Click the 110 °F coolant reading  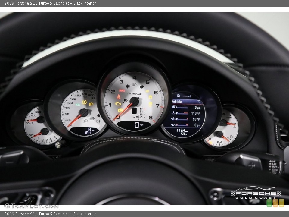pos(196,113)
